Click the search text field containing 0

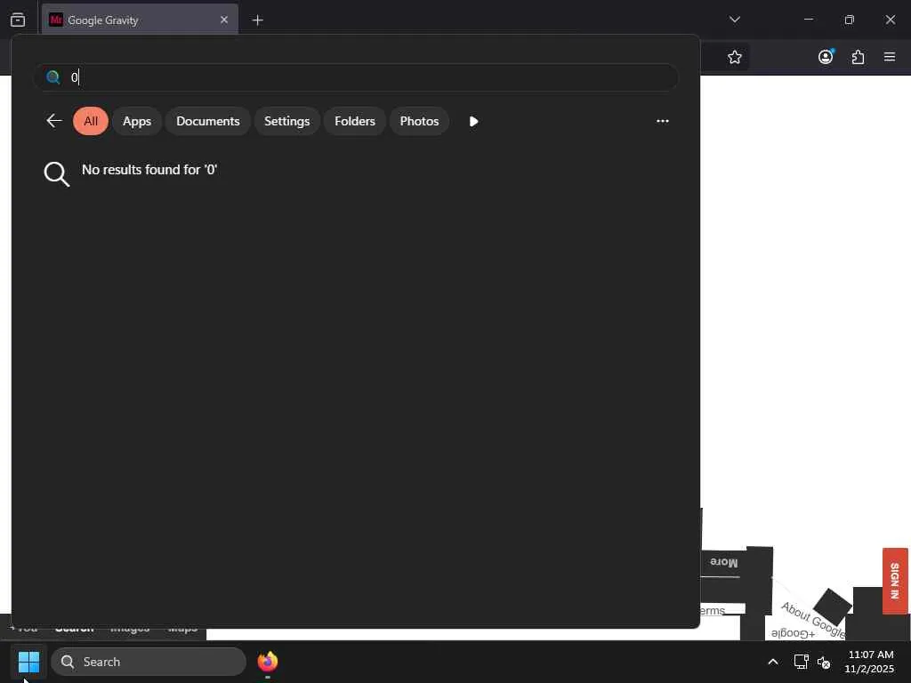click(356, 77)
